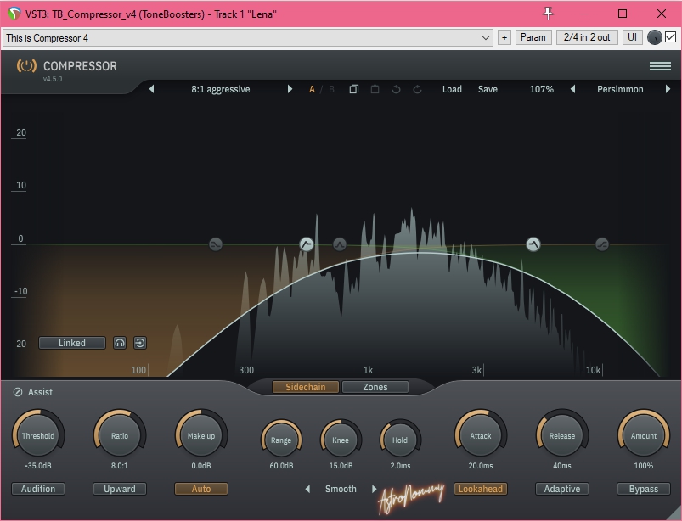Image resolution: width=682 pixels, height=521 pixels.
Task: Click the Knee knob
Action: click(x=341, y=440)
